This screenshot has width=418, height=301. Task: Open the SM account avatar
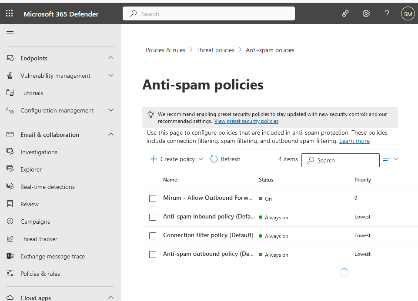click(408, 13)
